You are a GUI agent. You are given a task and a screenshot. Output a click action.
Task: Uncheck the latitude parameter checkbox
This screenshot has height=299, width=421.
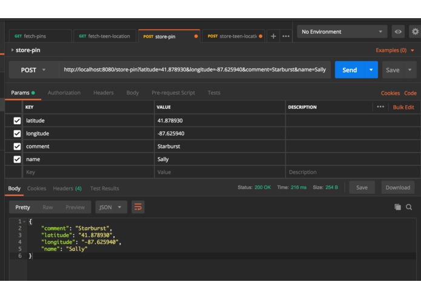17,120
